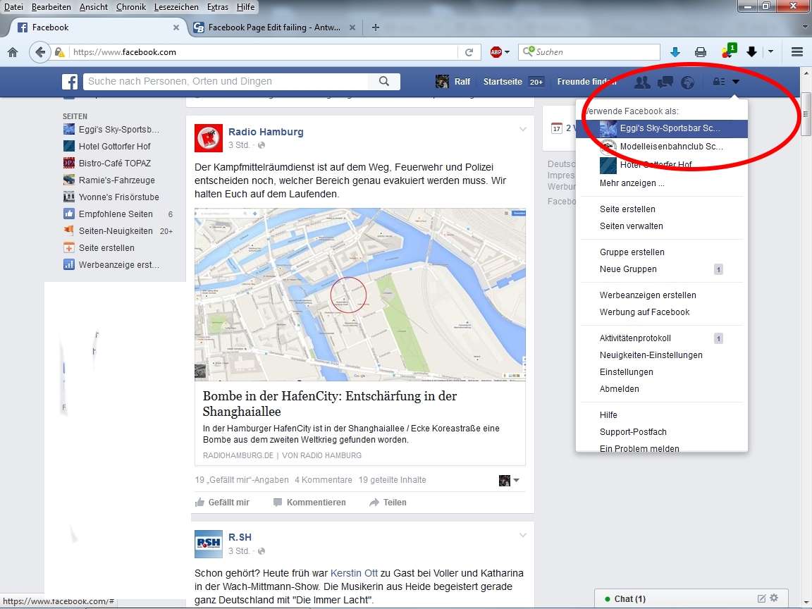The height and width of the screenshot is (609, 812).
Task: Click the browser URL address bar
Action: coord(263,51)
